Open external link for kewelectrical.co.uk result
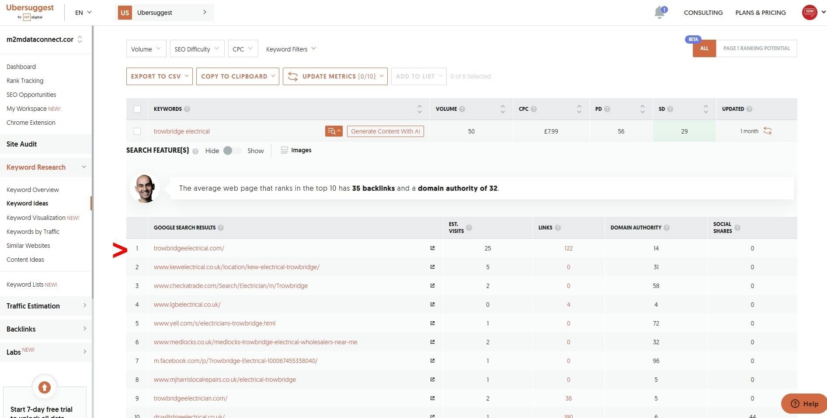The height and width of the screenshot is (418, 827). 432,267
